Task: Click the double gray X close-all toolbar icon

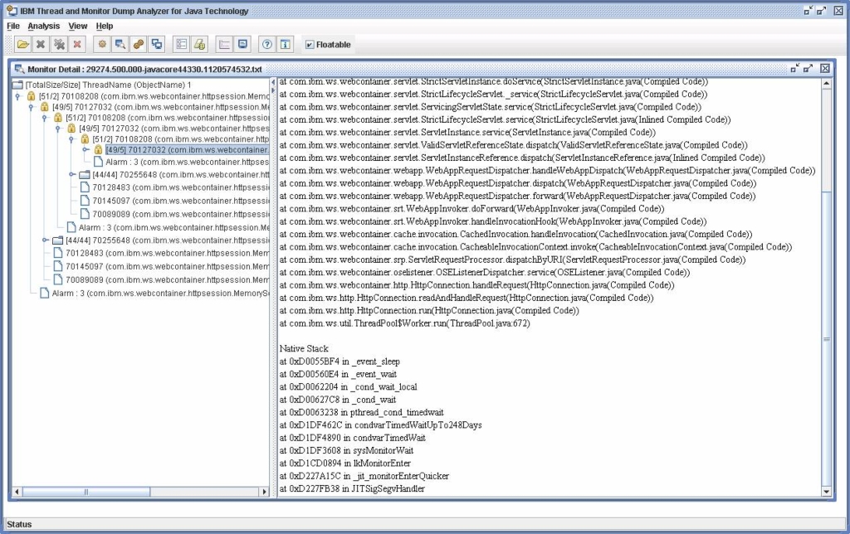Action: coord(59,45)
